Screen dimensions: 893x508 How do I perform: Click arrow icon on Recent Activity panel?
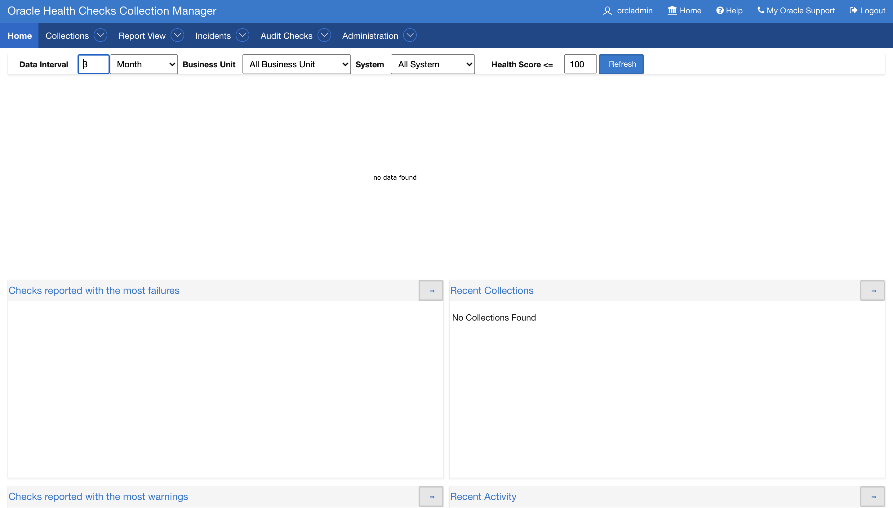click(873, 497)
